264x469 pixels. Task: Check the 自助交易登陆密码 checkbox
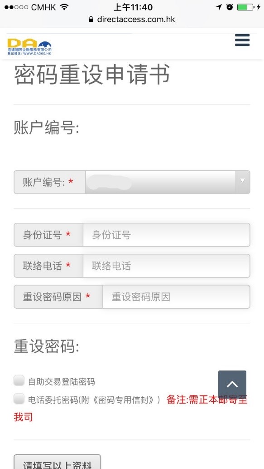[x=19, y=380]
